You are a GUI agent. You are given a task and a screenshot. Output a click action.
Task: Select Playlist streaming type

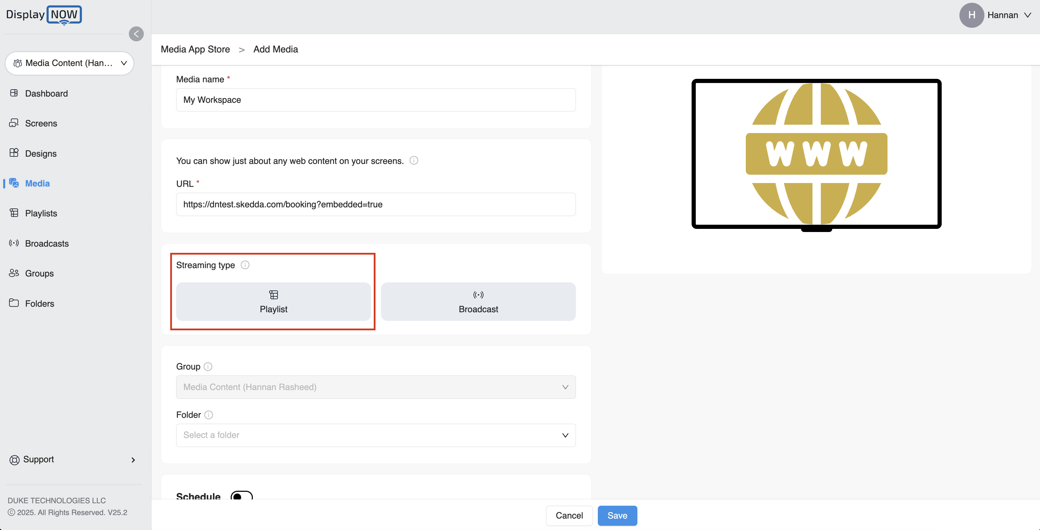[273, 301]
